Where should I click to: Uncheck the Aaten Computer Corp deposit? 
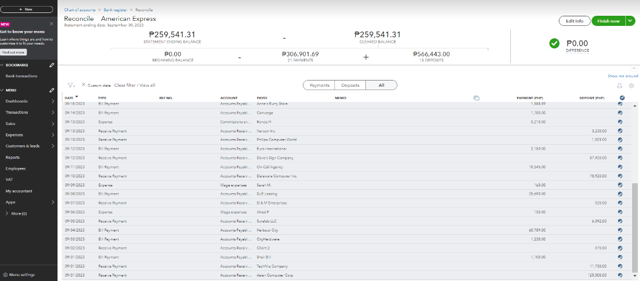pyautogui.click(x=620, y=275)
